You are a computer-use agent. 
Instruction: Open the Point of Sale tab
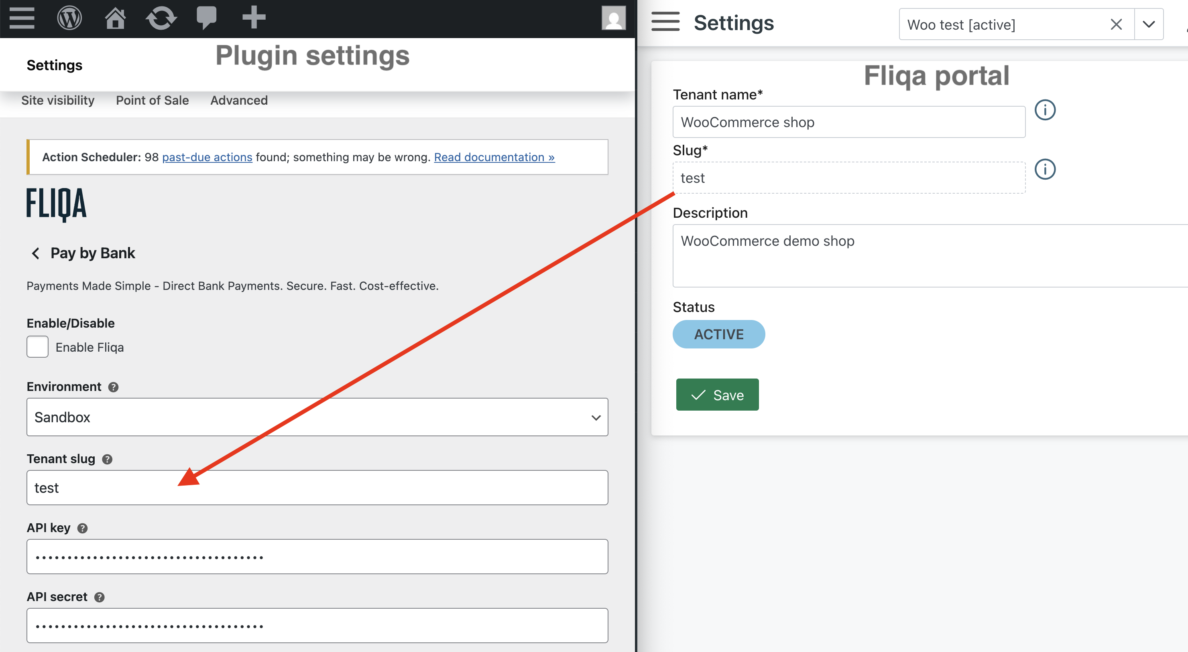pyautogui.click(x=152, y=101)
